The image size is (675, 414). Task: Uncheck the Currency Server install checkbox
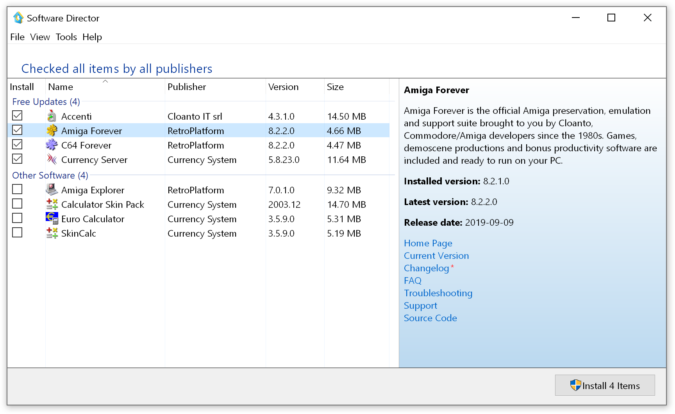(x=17, y=159)
